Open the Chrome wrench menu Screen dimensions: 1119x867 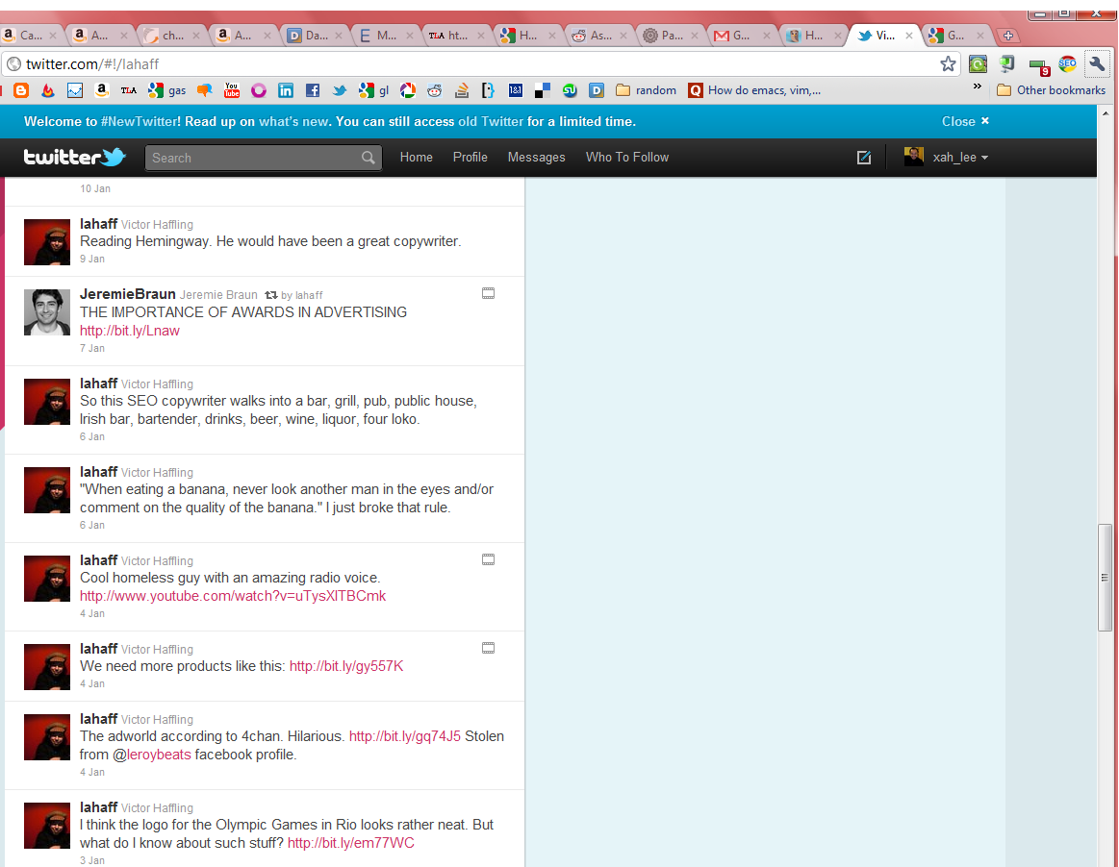[1097, 64]
